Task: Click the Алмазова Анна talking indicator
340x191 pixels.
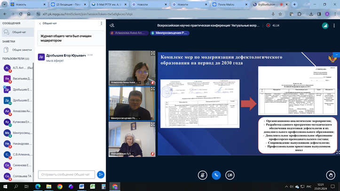Action: point(128,33)
